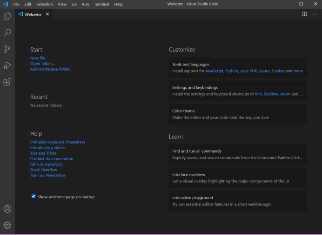The width and height of the screenshot is (322, 235).
Task: Open the Color theme option
Action: 238,114
